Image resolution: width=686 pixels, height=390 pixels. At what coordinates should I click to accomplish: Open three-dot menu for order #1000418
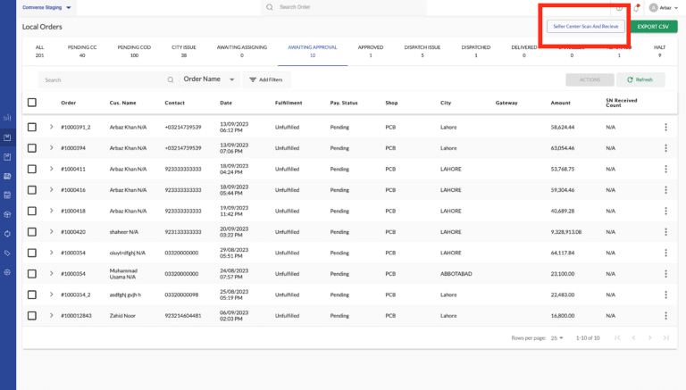point(665,212)
